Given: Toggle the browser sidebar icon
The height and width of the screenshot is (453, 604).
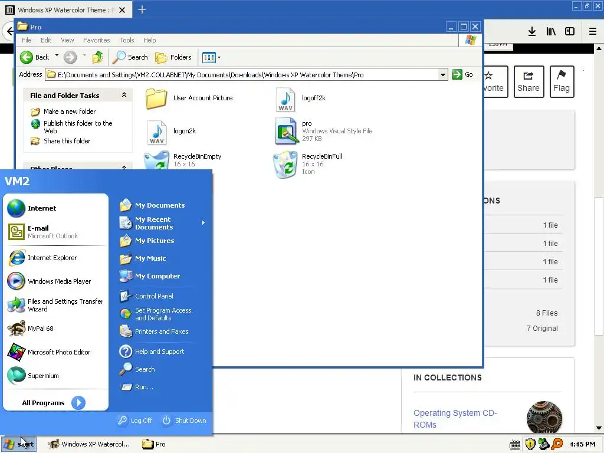Looking at the screenshot, I should click(570, 31).
